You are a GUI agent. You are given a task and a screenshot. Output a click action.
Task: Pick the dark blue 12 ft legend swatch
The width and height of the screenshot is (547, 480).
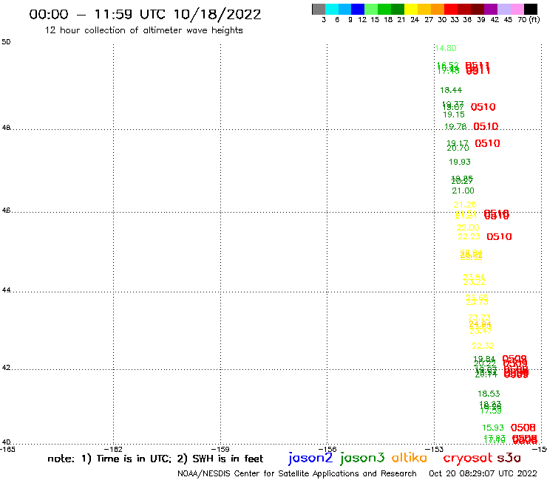tap(358, 9)
